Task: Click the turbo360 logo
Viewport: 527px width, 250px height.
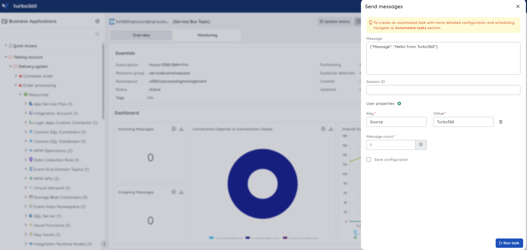Action: 19,6
